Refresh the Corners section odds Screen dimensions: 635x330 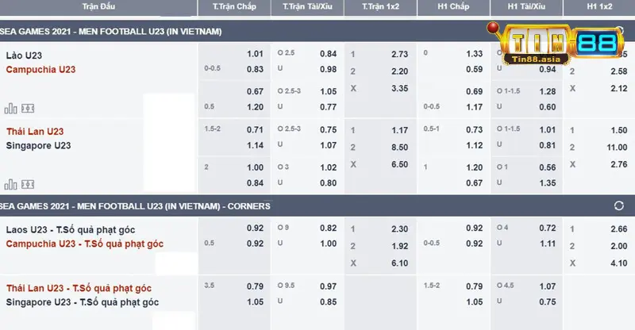tap(619, 206)
